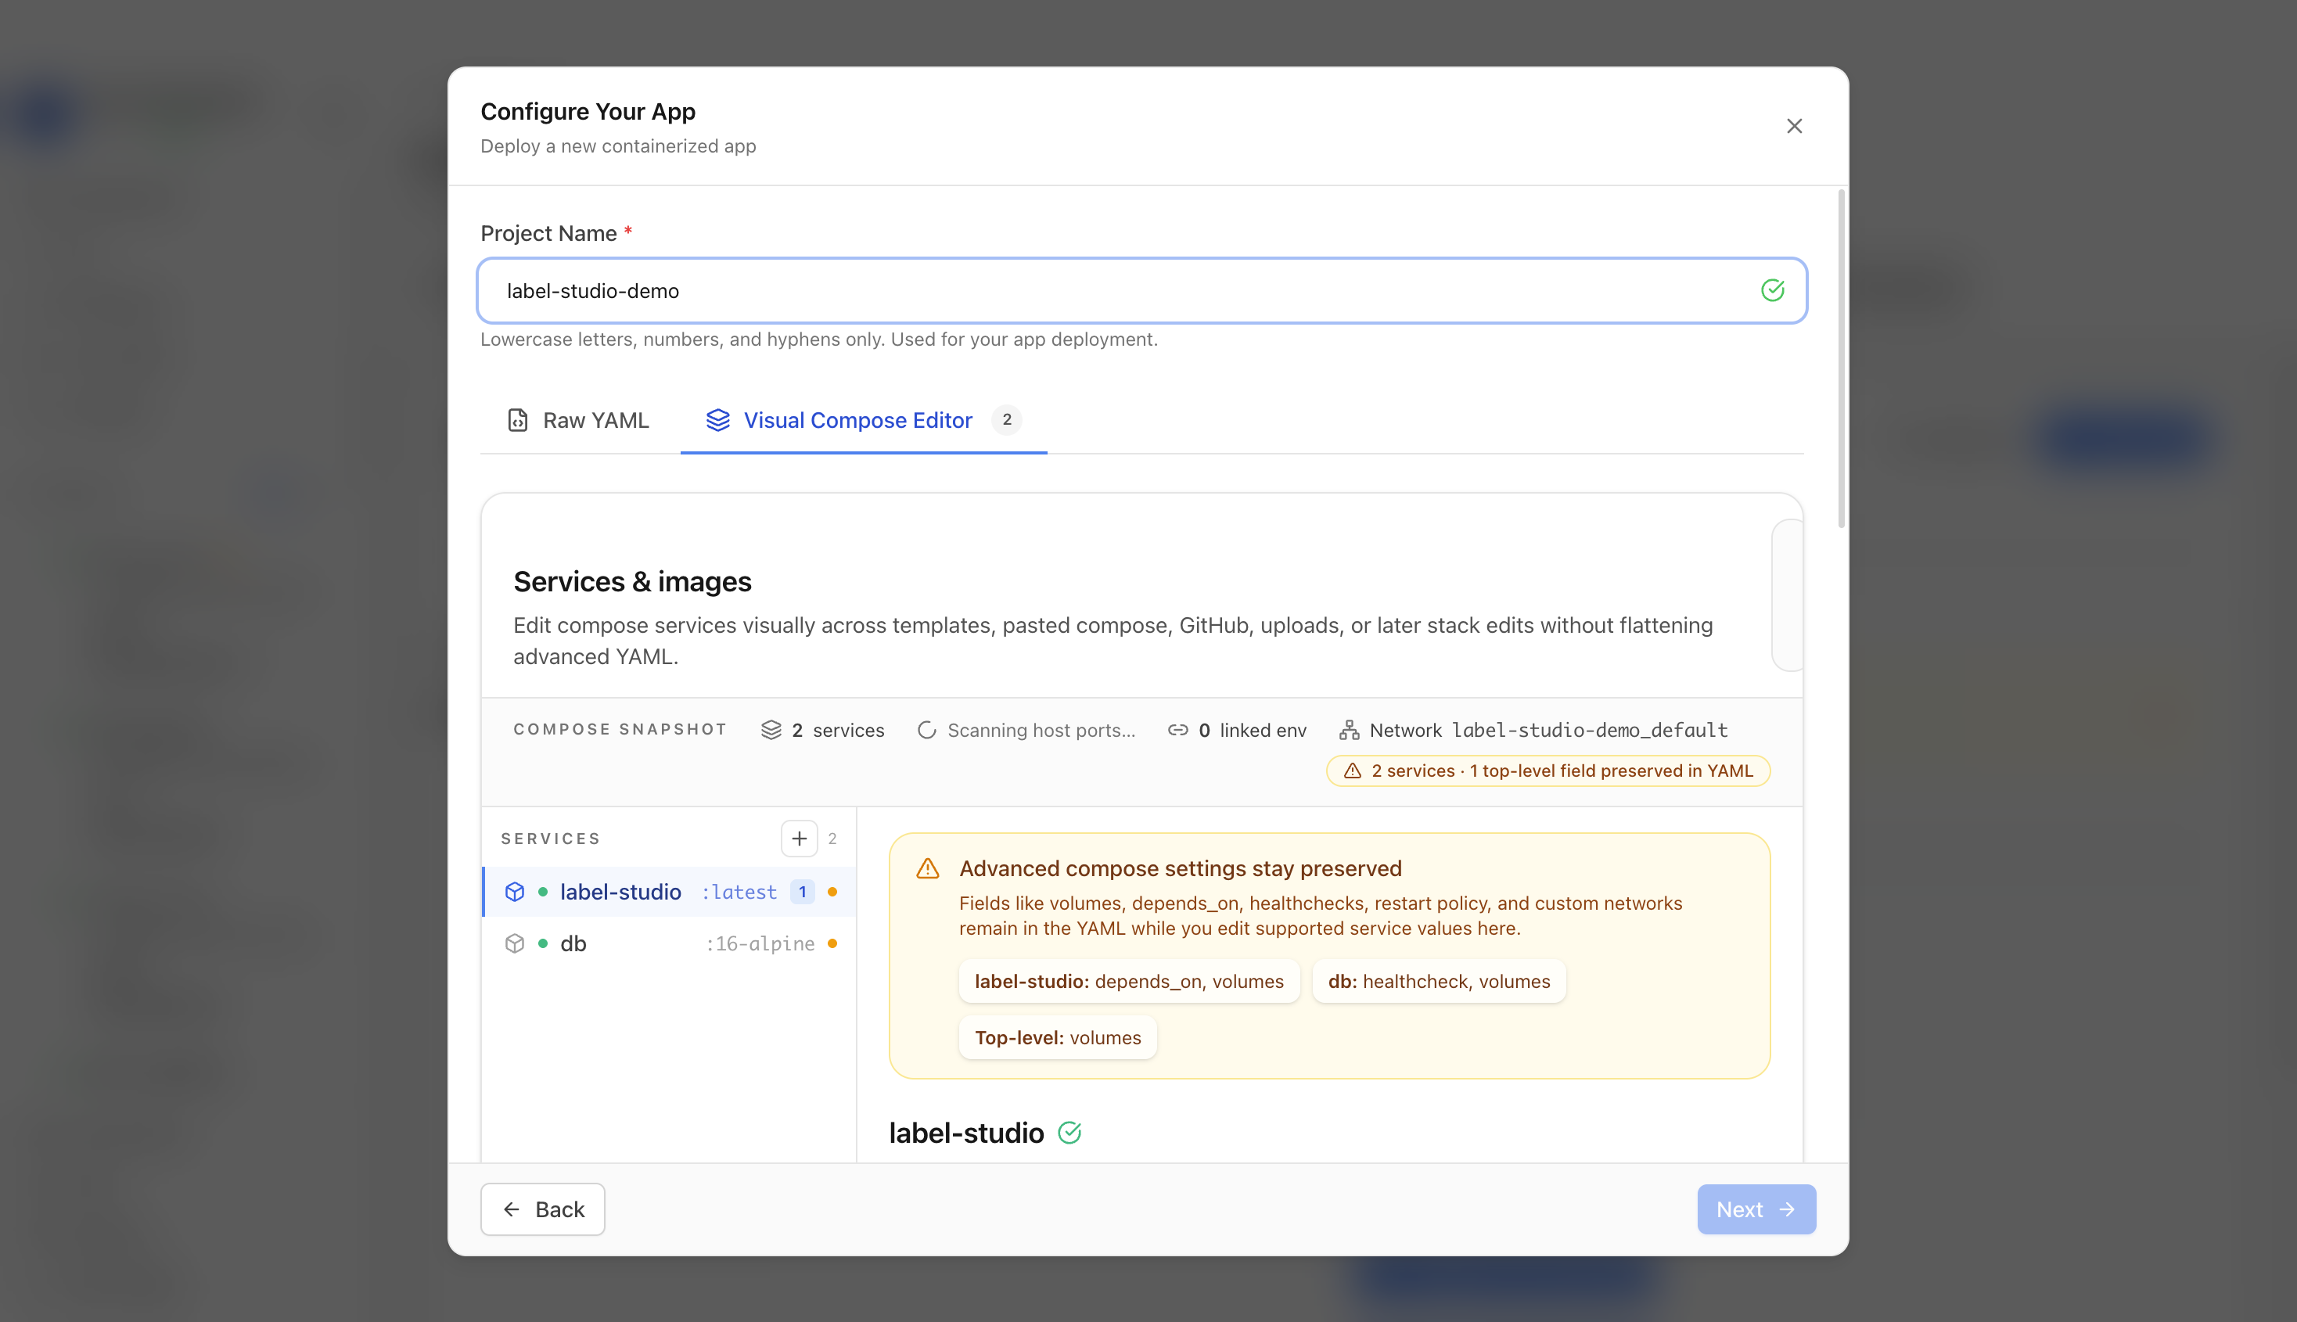The height and width of the screenshot is (1322, 2297).
Task: Click the cube icon for label-studio service
Action: click(x=515, y=892)
